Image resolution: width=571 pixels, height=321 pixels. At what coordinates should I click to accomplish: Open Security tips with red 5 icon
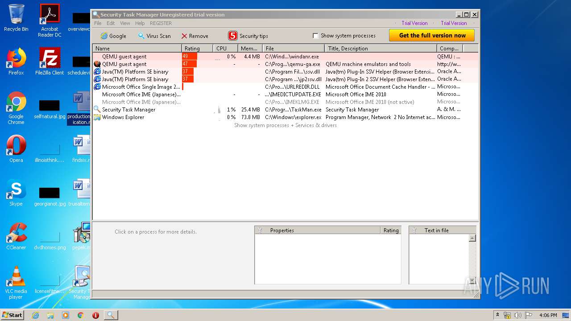point(248,36)
